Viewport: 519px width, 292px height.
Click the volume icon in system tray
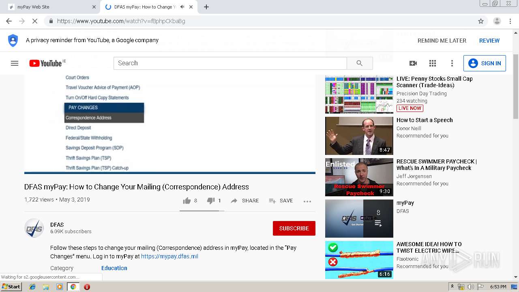click(x=471, y=287)
